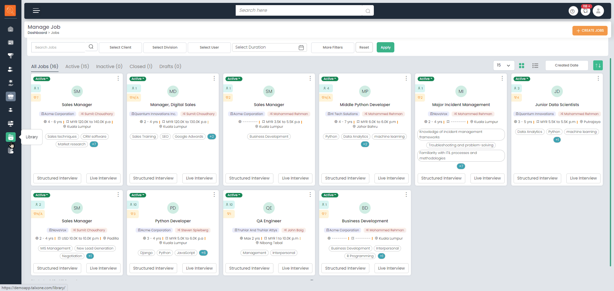The width and height of the screenshot is (614, 291).
Task: Open the Jobs briefcase sidebar icon
Action: [x=11, y=96]
